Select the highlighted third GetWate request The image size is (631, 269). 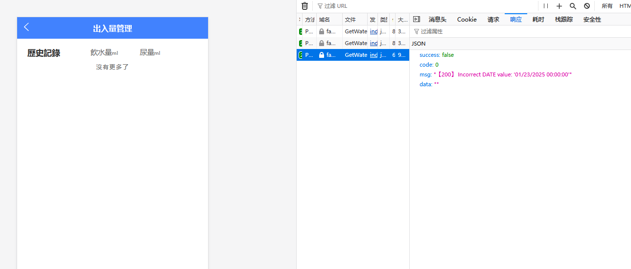pyautogui.click(x=353, y=55)
